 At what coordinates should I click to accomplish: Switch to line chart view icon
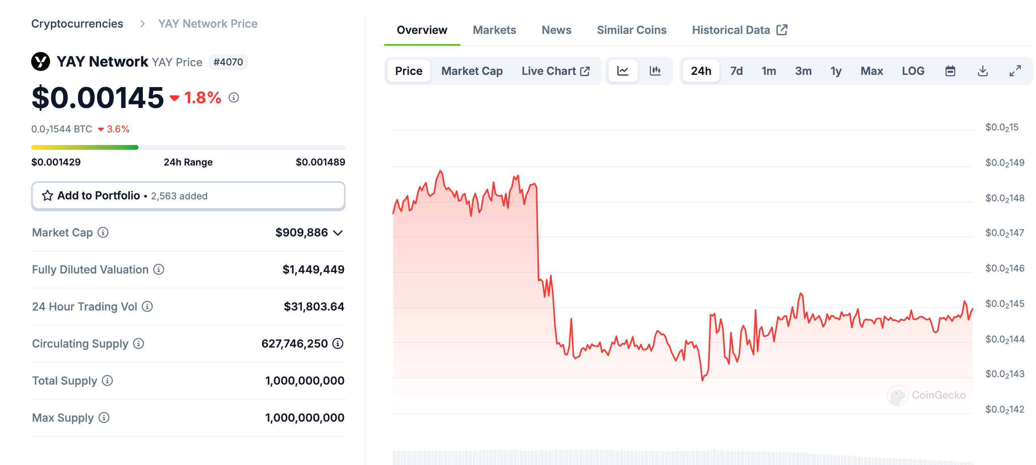(x=622, y=71)
